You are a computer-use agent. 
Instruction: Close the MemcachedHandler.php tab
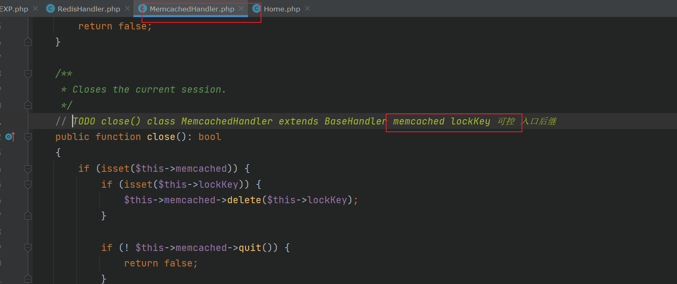241,9
